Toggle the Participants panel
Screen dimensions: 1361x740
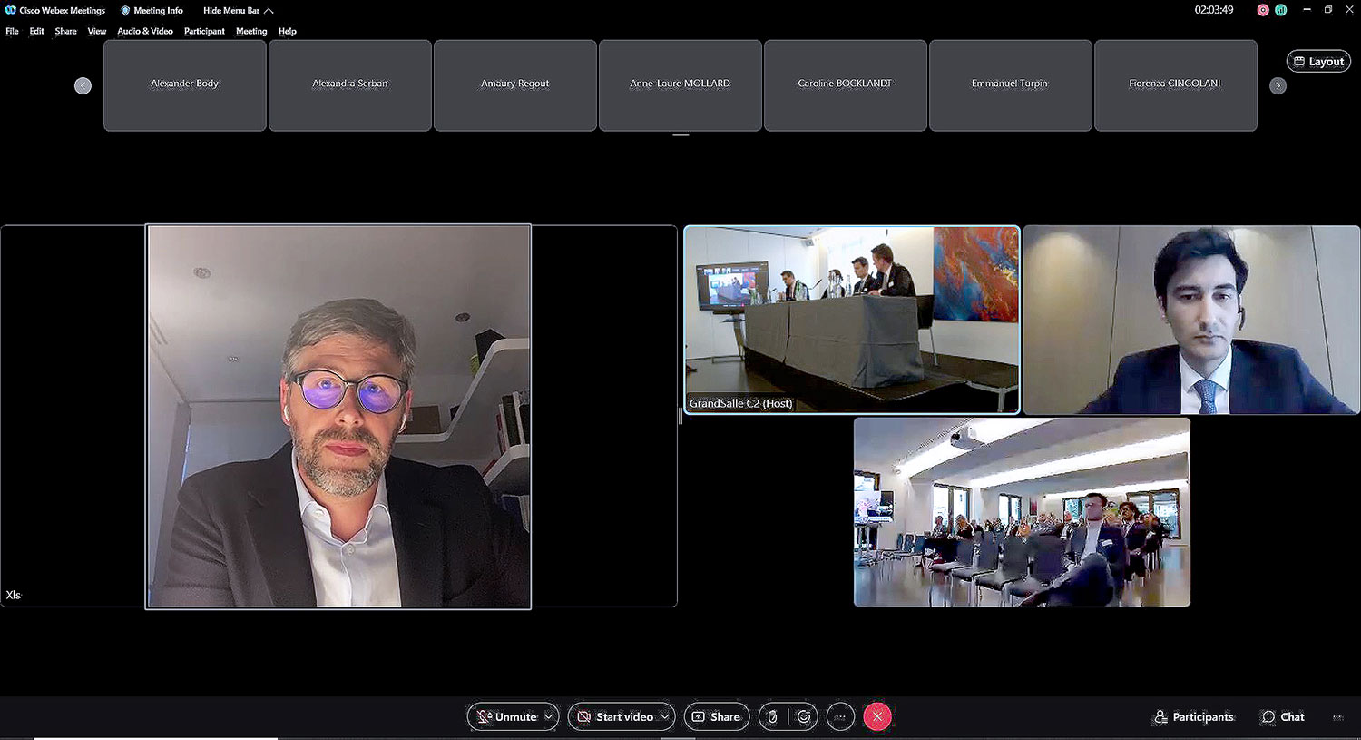click(x=1193, y=716)
